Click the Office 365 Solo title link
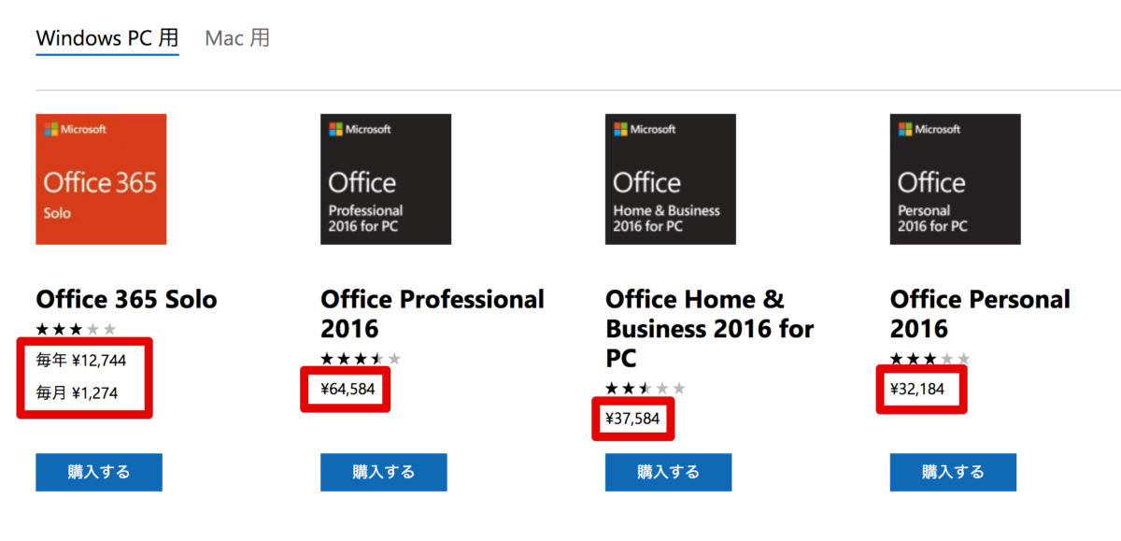This screenshot has width=1121, height=541. click(x=126, y=299)
